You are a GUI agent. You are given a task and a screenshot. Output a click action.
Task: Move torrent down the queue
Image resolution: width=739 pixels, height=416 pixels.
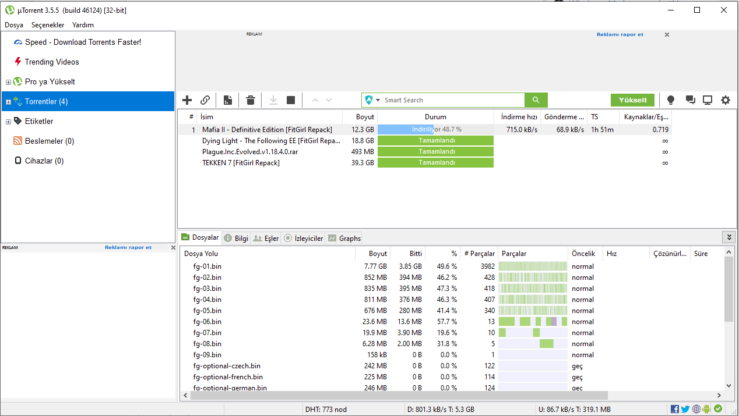(329, 100)
